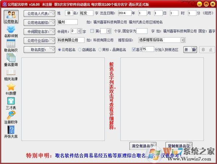Viewport: 217px width, 164px height.
Task: Click the suffix field 科技有限公司
Action: 71,40
